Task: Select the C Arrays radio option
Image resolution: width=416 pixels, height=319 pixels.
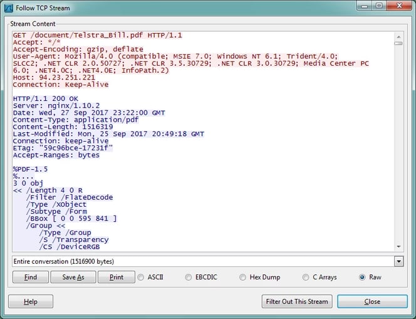Action: click(306, 277)
